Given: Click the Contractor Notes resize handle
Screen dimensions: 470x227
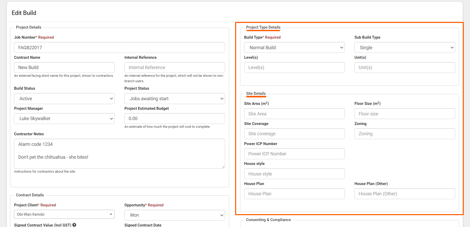Looking at the screenshot, I should pos(223,167).
